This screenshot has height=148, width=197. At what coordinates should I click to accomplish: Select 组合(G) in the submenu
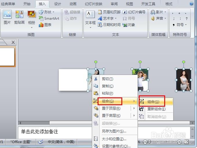(x=156, y=101)
